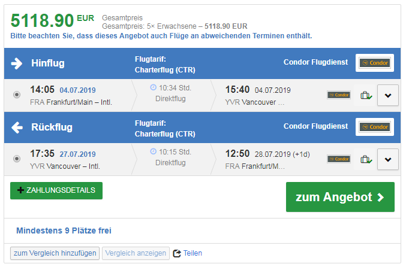Image resolution: width=406 pixels, height=267 pixels.
Task: Click small Condor logo on outbound flight row
Action: (339, 95)
